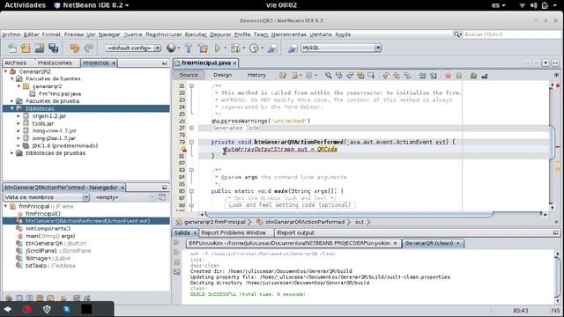Switch to the Design view
This screenshot has width=564, height=317.
[223, 75]
